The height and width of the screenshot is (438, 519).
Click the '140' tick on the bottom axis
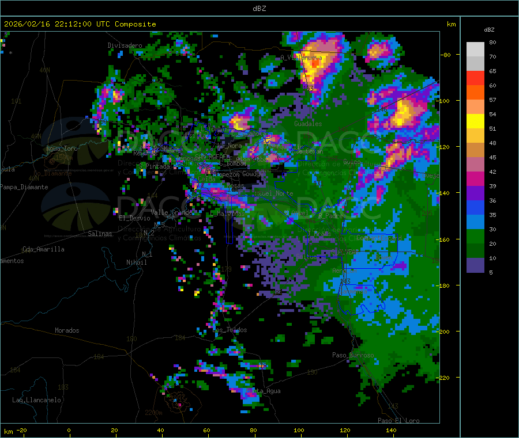point(391,430)
